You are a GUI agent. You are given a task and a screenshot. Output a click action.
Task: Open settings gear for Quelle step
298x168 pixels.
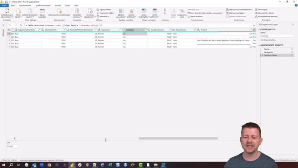(x=292, y=49)
